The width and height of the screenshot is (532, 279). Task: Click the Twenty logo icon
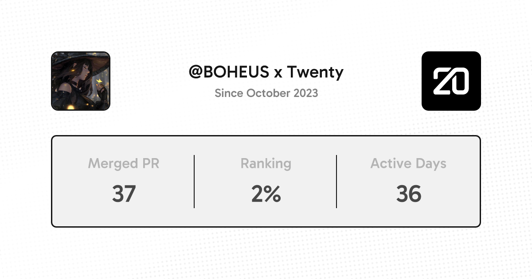click(451, 81)
